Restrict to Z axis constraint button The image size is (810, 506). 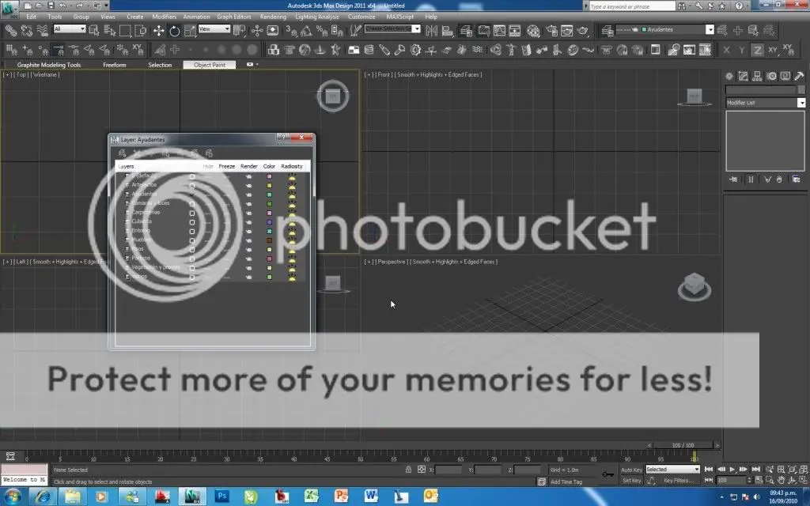pyautogui.click(x=757, y=50)
